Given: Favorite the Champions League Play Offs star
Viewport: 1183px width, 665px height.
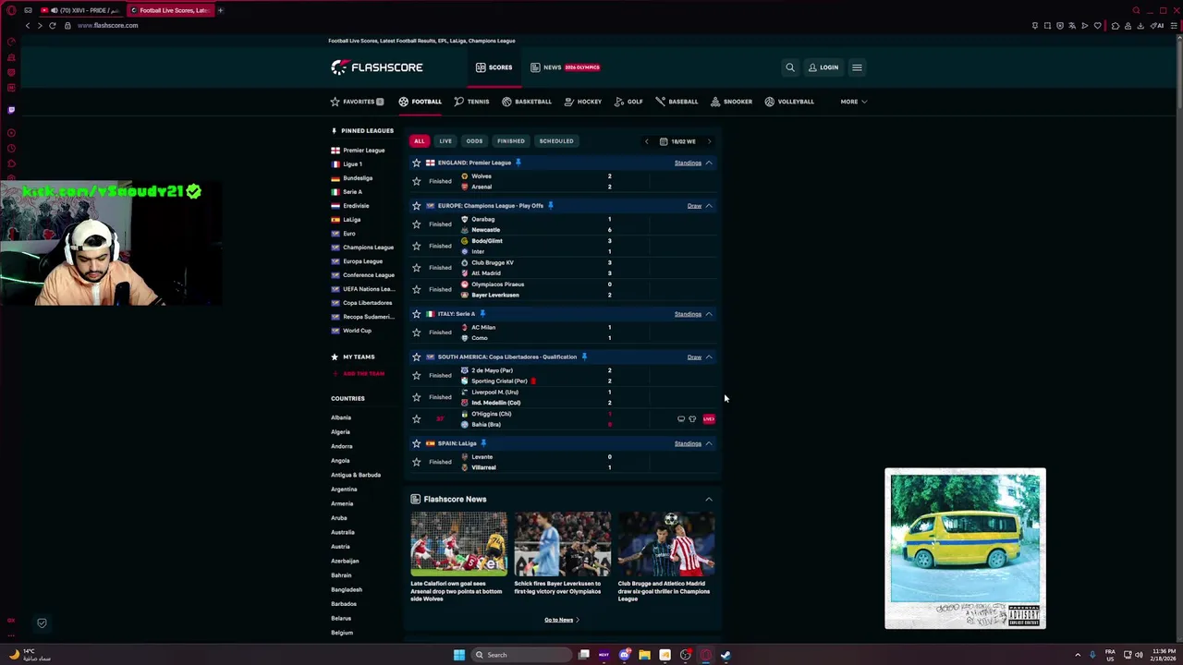Looking at the screenshot, I should (416, 206).
